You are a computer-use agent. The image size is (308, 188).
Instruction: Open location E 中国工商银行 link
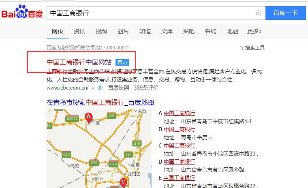[x=180, y=178]
